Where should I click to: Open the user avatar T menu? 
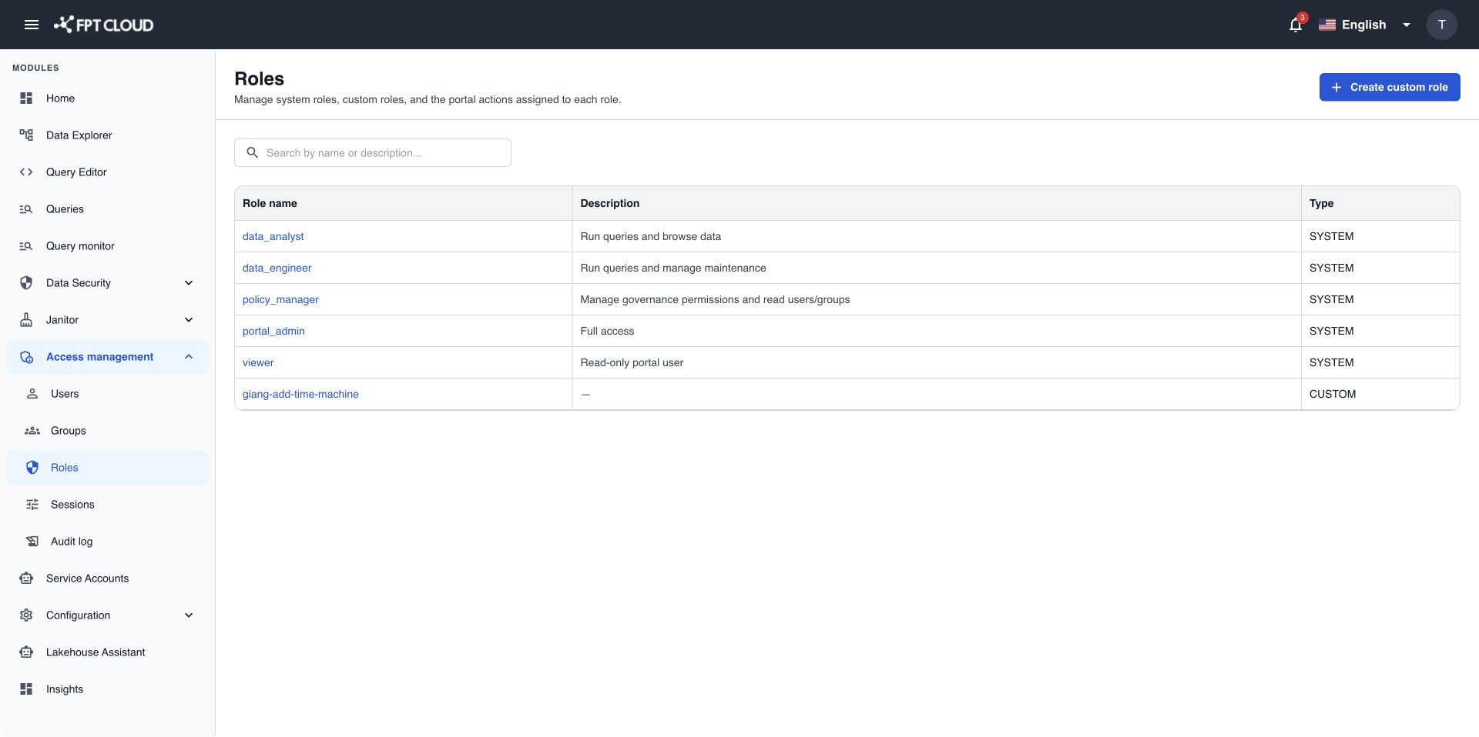tap(1441, 25)
